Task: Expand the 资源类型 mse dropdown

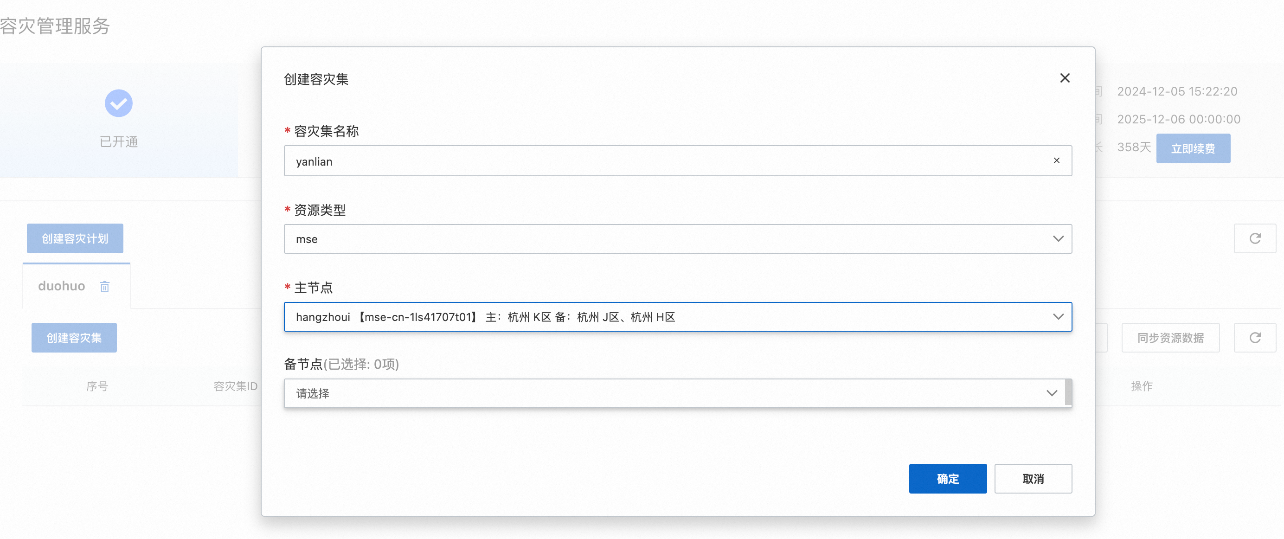Action: [678, 239]
